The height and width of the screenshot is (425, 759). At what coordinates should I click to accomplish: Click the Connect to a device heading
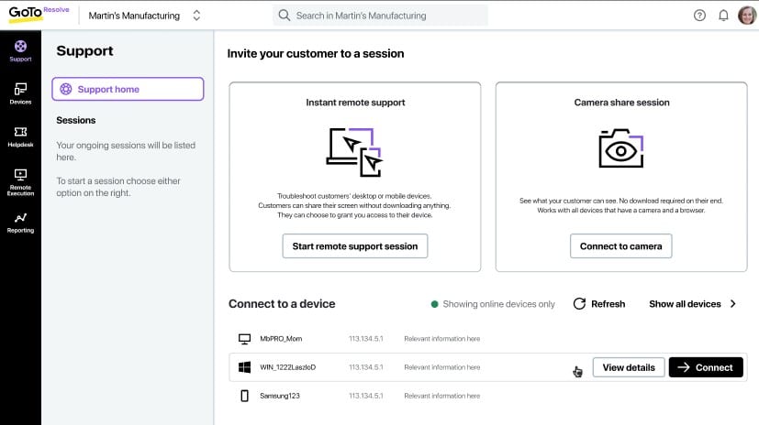(282, 304)
